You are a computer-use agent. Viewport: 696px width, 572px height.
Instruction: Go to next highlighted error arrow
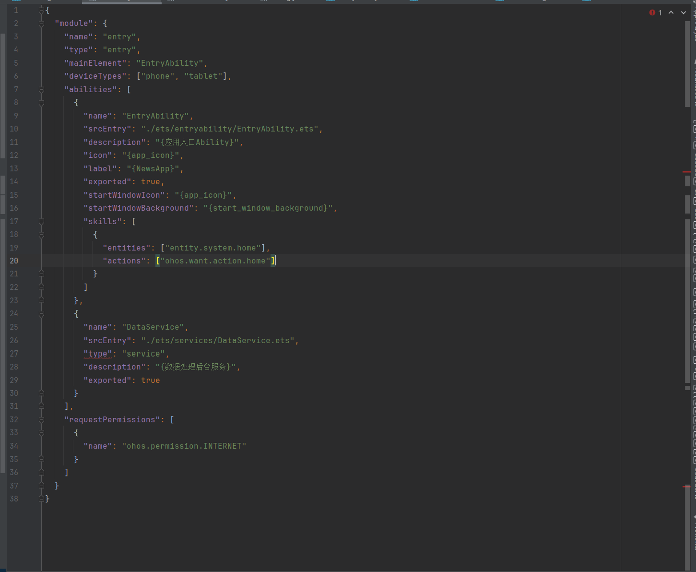pos(684,12)
